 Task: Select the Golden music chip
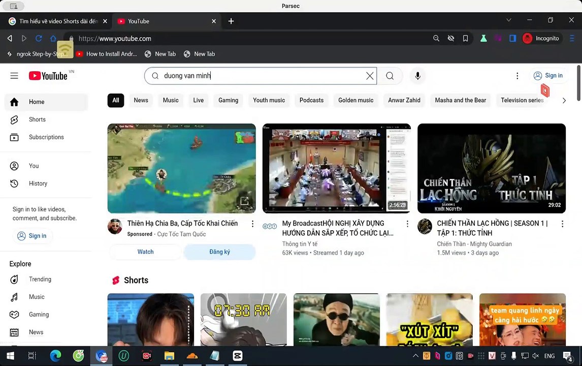[x=355, y=100]
